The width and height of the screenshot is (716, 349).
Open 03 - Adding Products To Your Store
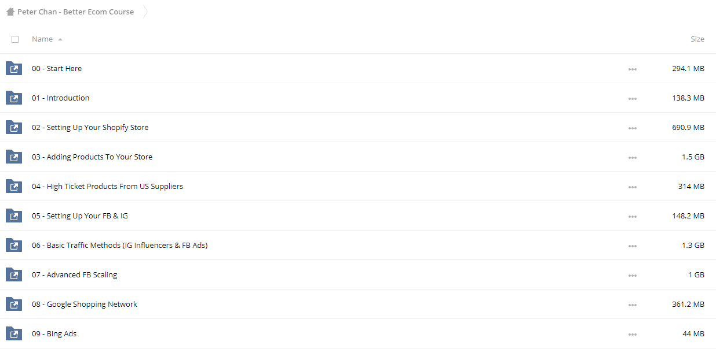[x=92, y=157]
